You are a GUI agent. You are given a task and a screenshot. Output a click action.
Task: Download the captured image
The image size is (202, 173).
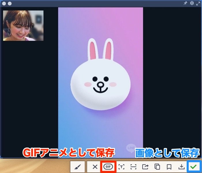coord(182,167)
